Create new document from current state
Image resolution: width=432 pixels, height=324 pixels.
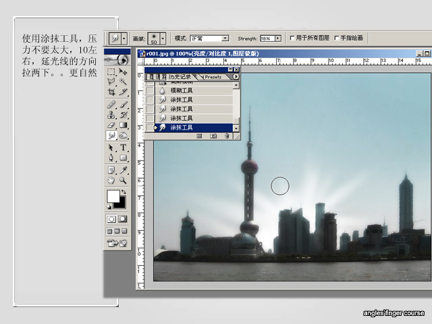(x=199, y=136)
